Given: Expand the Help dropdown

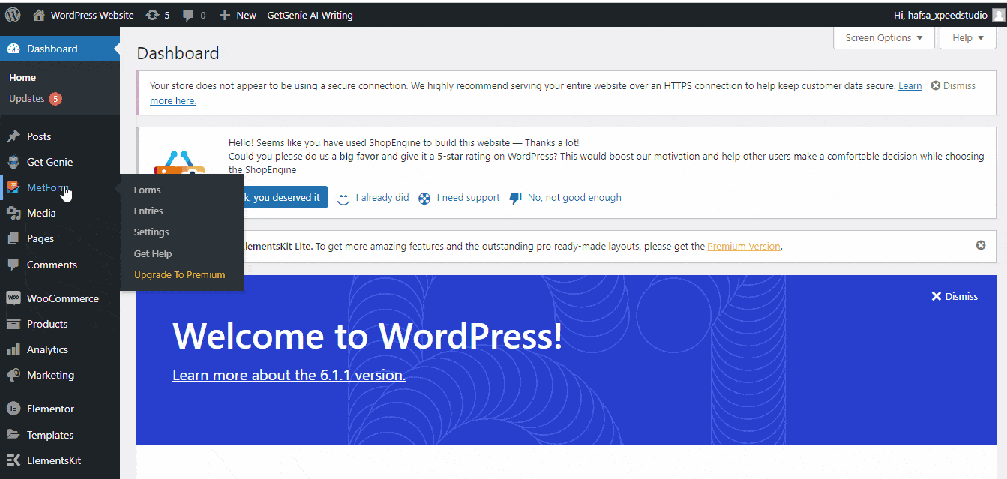Looking at the screenshot, I should click(x=968, y=38).
